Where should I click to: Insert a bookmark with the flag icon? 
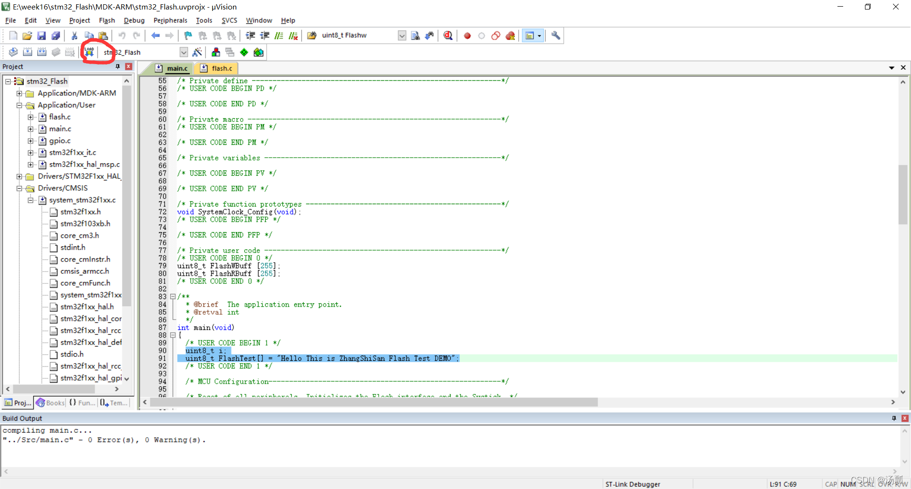click(188, 36)
